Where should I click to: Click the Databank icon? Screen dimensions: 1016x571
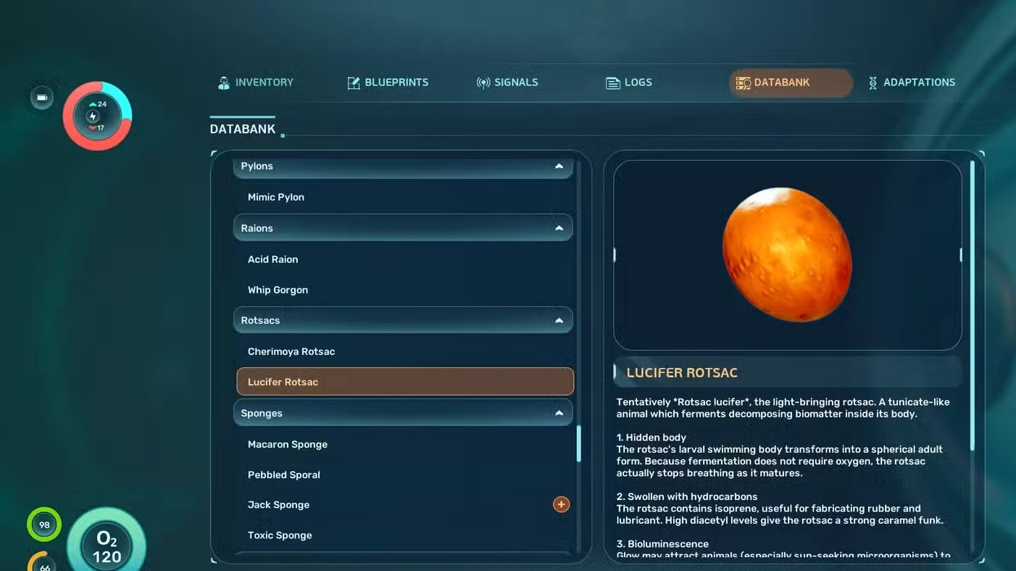(x=743, y=83)
